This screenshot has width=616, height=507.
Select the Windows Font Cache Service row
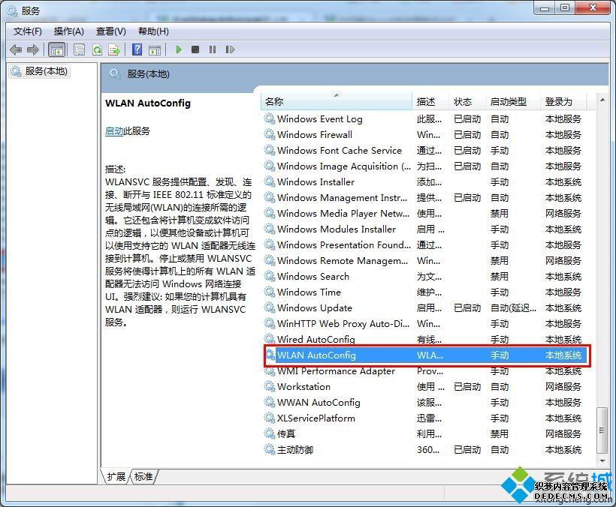tap(426, 150)
